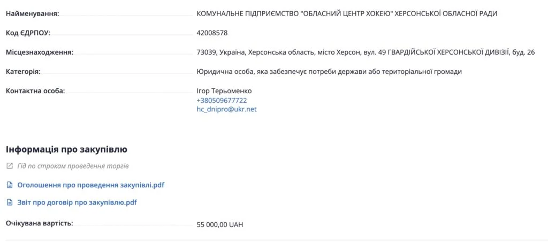Click the Контактна особа field label
This screenshot has height=242, width=548.
tap(35, 90)
